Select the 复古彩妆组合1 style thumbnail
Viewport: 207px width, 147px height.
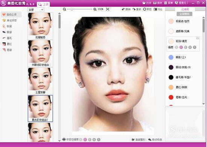pyautogui.click(x=40, y=109)
